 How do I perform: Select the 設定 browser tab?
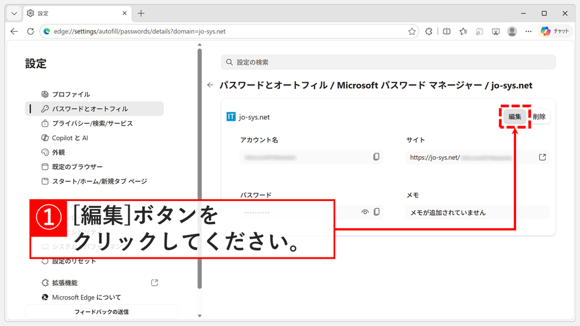(76, 14)
